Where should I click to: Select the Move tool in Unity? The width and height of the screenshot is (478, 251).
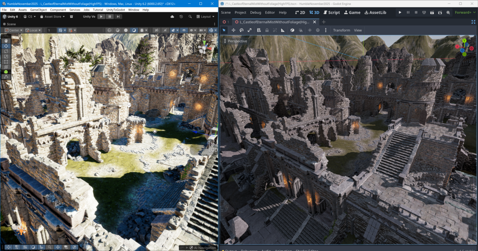(6, 46)
